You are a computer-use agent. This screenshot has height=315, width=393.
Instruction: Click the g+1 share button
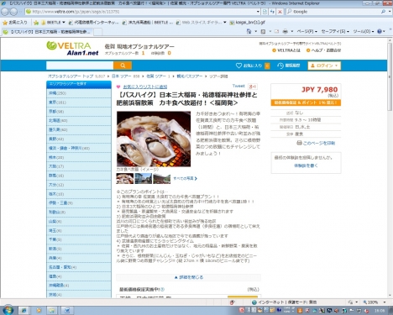[x=253, y=87]
